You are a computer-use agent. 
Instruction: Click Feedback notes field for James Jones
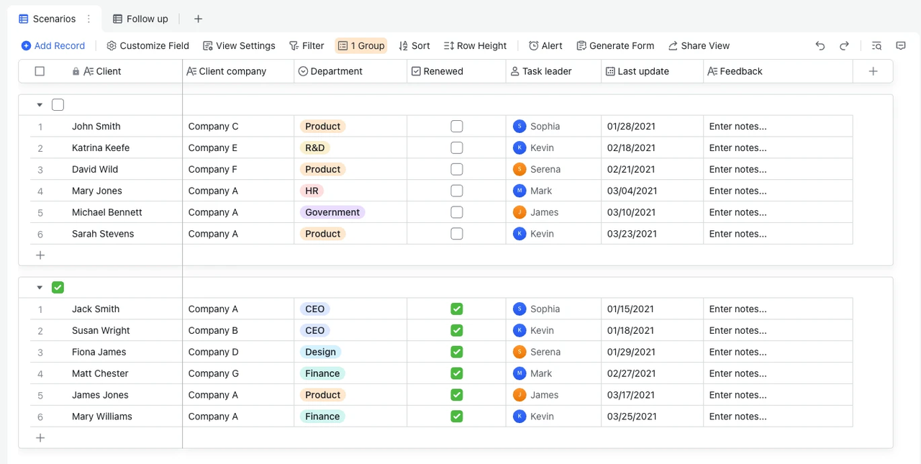point(778,395)
